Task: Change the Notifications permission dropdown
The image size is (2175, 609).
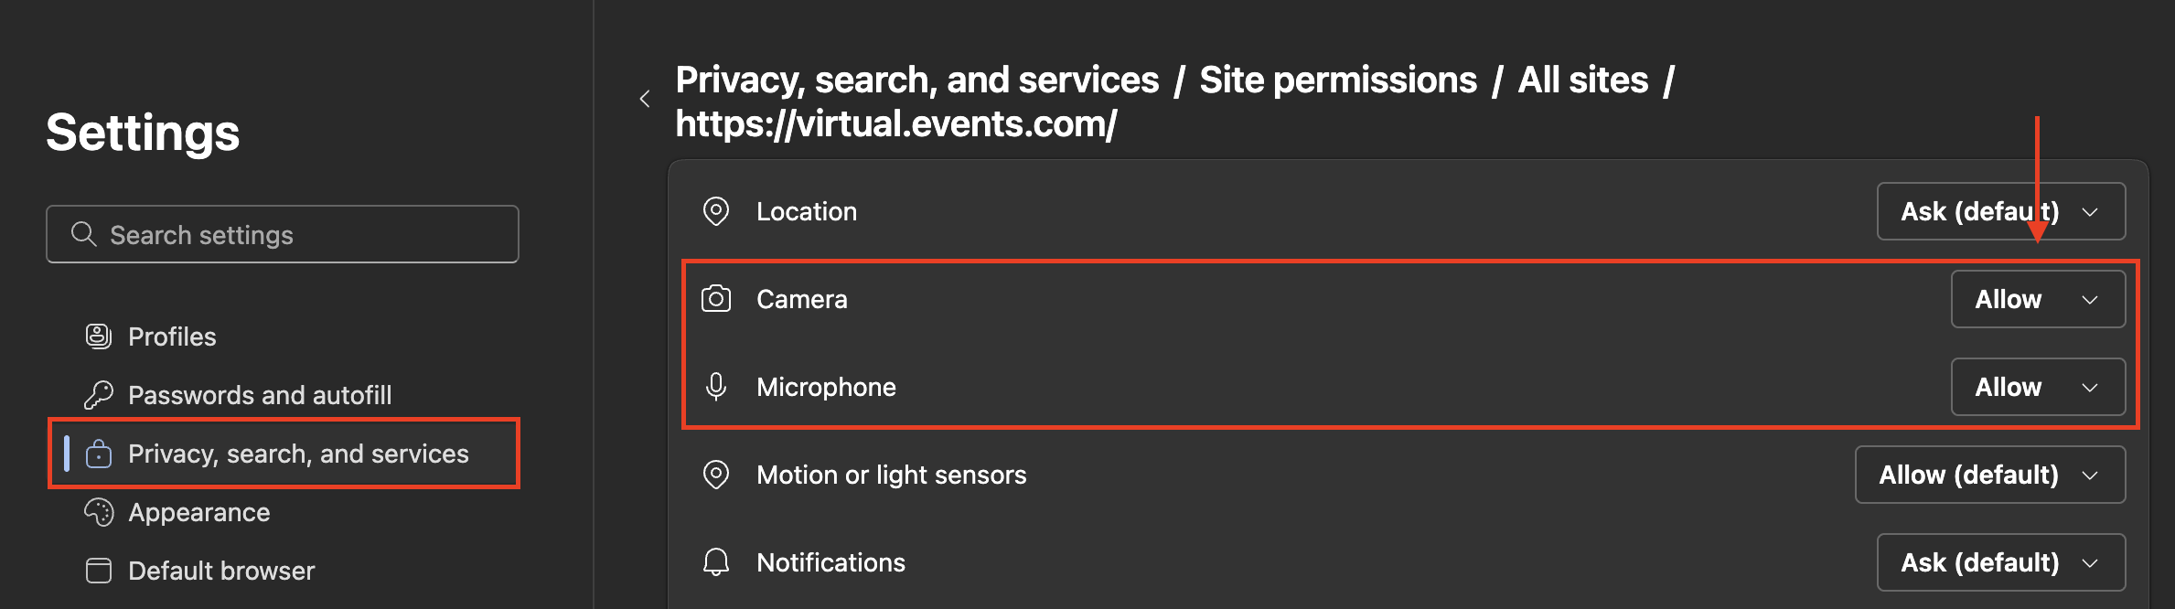Action: point(2000,562)
